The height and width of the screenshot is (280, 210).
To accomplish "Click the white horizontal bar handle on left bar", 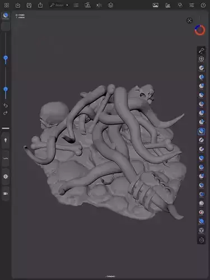I will [x=6, y=128].
